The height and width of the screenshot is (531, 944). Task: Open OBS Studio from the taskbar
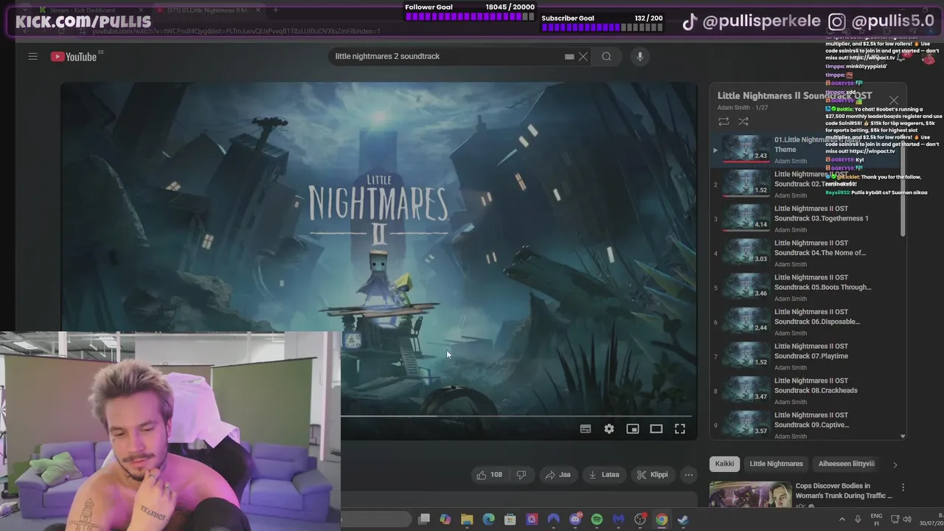(640, 519)
